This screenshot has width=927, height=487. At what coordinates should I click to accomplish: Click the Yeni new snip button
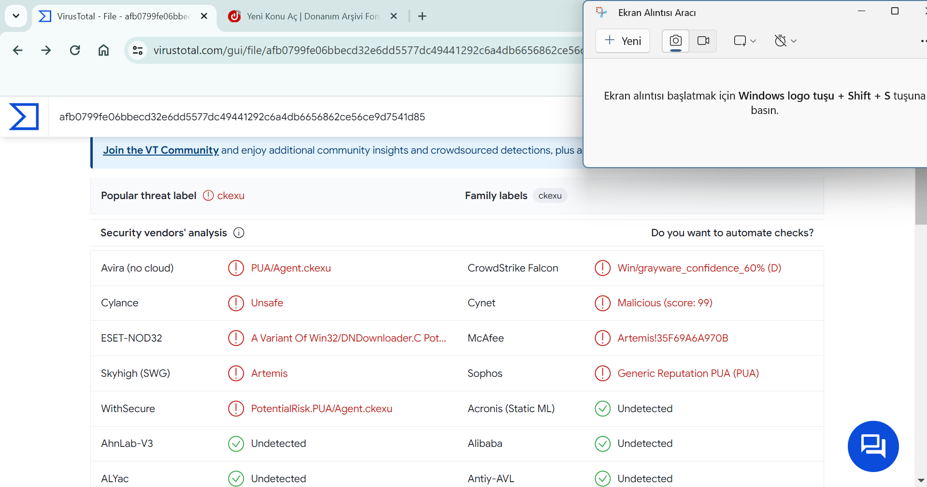(623, 41)
